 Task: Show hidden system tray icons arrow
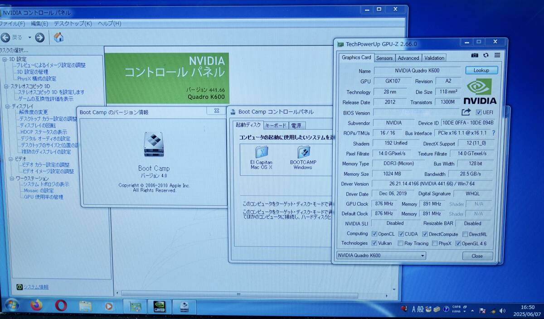(473, 311)
